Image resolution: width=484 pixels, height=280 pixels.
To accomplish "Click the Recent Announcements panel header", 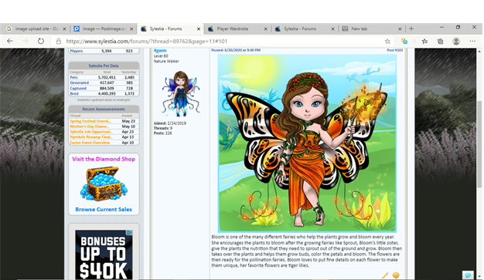I will pyautogui.click(x=104, y=109).
